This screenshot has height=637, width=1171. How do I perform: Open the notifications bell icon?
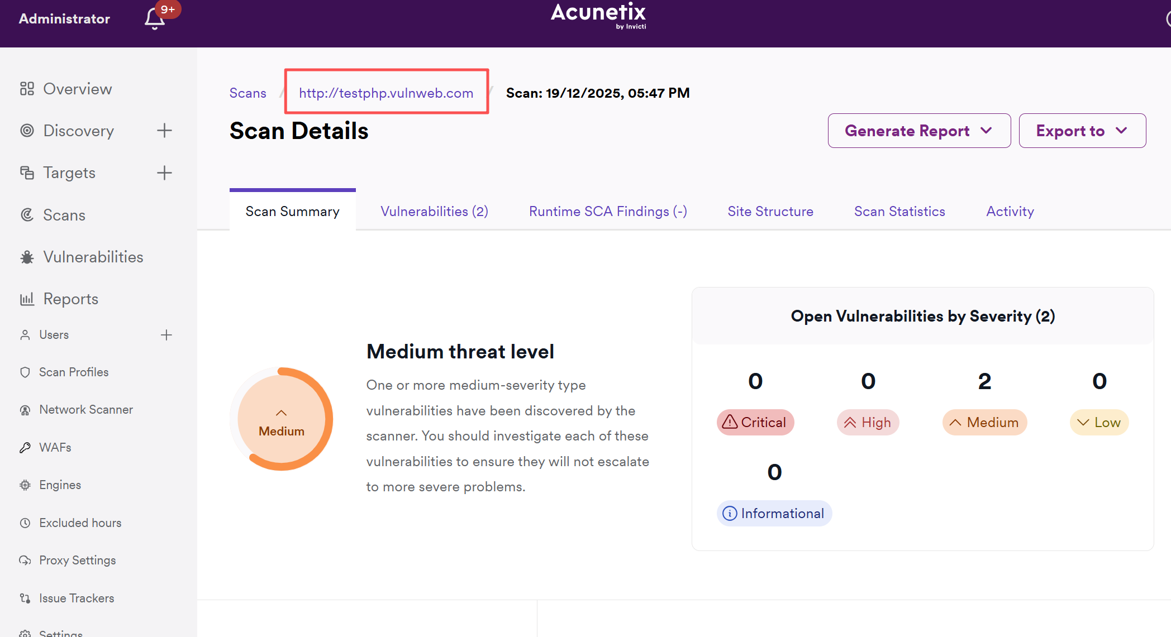(x=155, y=19)
